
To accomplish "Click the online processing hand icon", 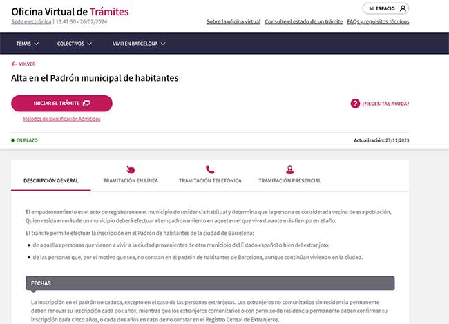I will (x=131, y=169).
